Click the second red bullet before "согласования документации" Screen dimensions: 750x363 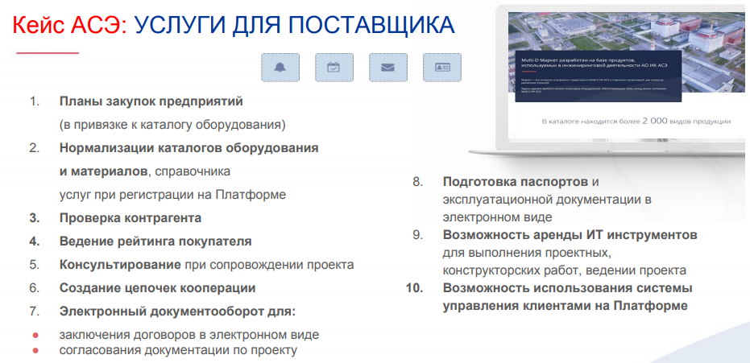tap(35, 350)
